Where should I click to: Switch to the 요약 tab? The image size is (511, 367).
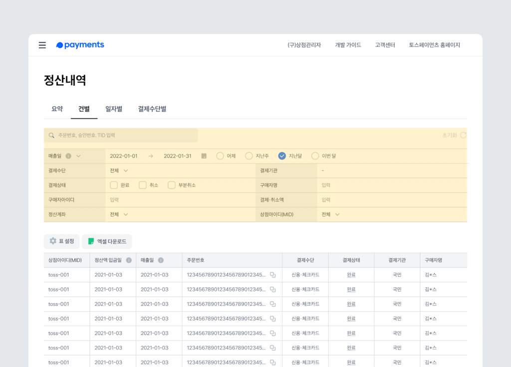[x=57, y=109]
